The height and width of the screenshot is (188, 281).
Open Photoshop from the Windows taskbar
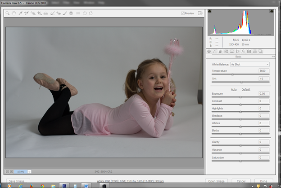coord(64,185)
